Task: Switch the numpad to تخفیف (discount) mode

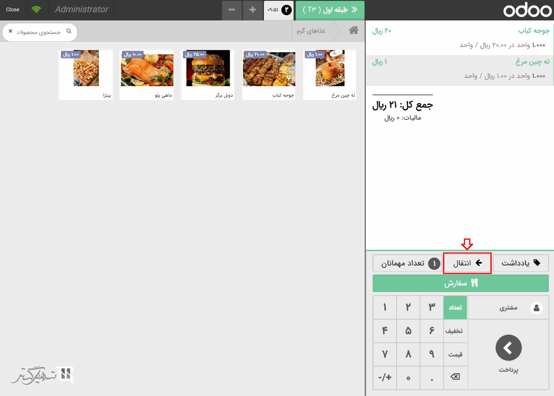Action: pos(455,331)
